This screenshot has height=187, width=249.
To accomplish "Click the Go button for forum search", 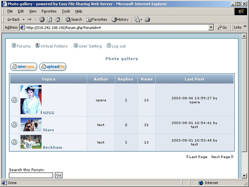I will coord(58,175).
